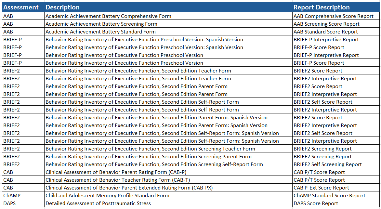Select Academic Achievement Battery Comprehensive Form cell

click(168, 16)
